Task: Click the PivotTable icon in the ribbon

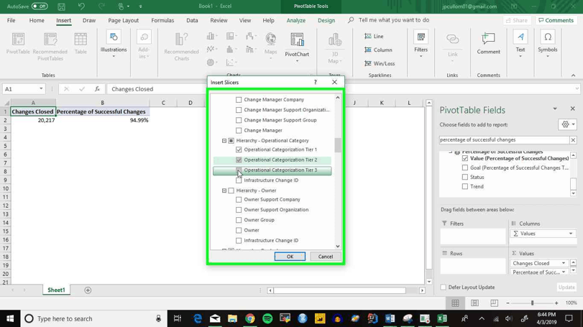Action: (x=18, y=43)
